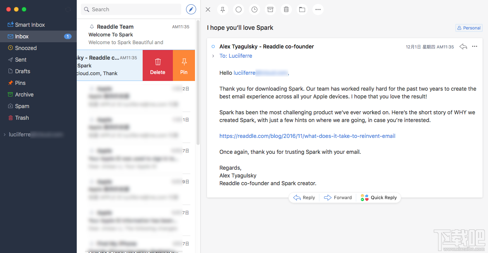
Task: Close the open email with X icon
Action: (208, 10)
